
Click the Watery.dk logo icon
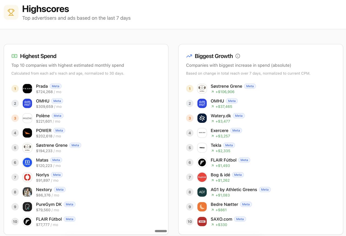tap(202, 118)
